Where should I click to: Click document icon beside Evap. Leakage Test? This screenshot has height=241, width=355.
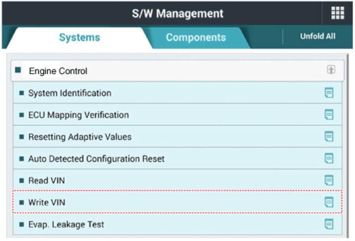(329, 224)
